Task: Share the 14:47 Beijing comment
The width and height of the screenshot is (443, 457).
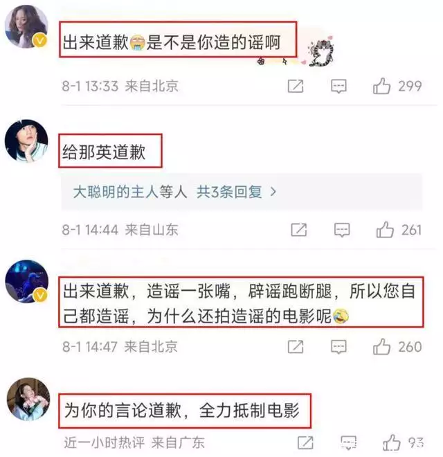Action: pos(296,347)
